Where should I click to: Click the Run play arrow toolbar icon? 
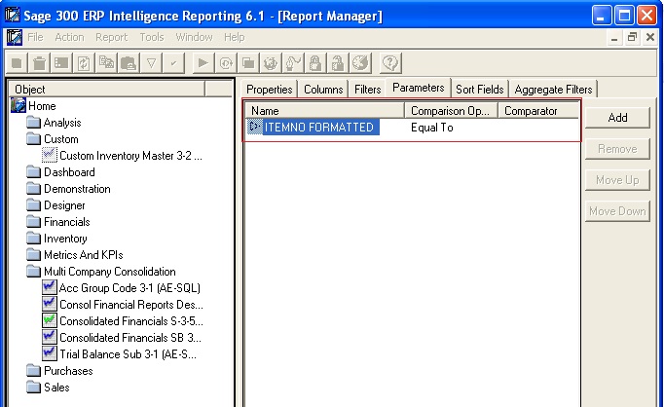click(203, 63)
